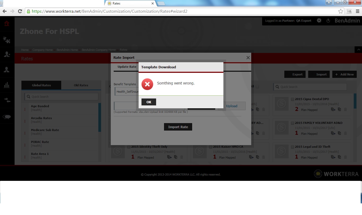Open the settings gear icon in header
Screen dimensions: 362x215
point(319,21)
